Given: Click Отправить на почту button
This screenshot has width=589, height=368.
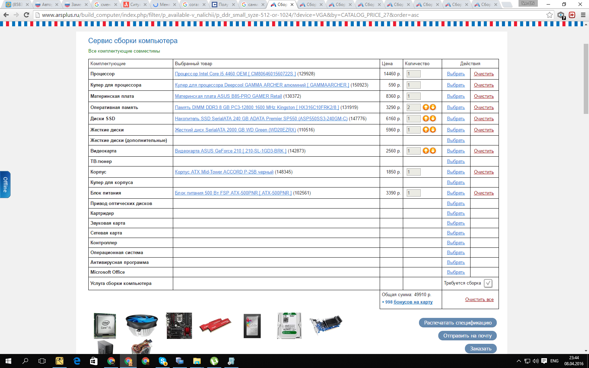Looking at the screenshot, I should (467, 336).
